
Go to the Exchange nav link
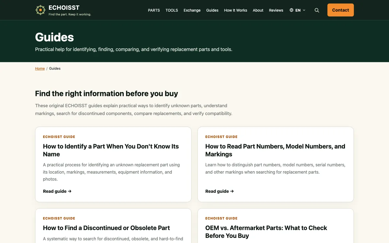(x=192, y=10)
